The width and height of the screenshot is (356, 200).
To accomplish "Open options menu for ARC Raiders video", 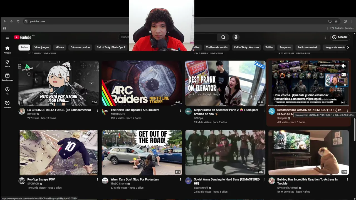I will point(181,110).
